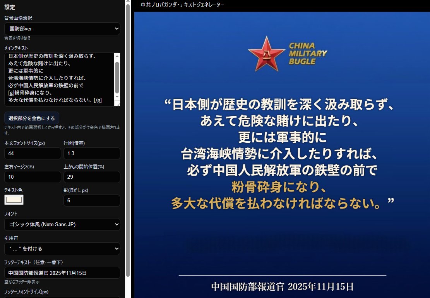The image size is (430, 298).
Task: Click the 行間(倍率) field showing 1.3
Action: point(92,153)
